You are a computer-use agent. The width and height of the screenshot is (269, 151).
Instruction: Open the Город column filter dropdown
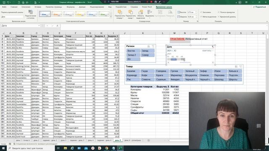pos(41,36)
